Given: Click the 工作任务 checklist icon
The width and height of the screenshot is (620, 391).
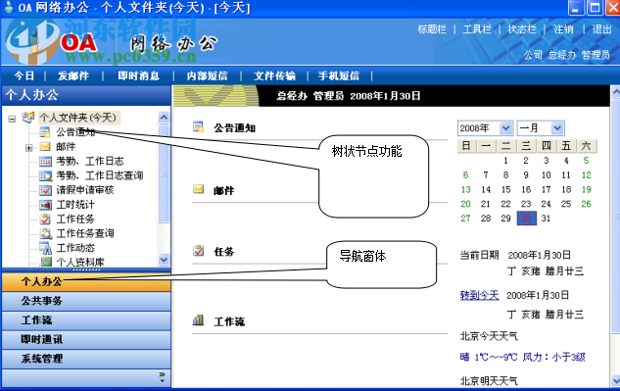Looking at the screenshot, I should pos(45,219).
